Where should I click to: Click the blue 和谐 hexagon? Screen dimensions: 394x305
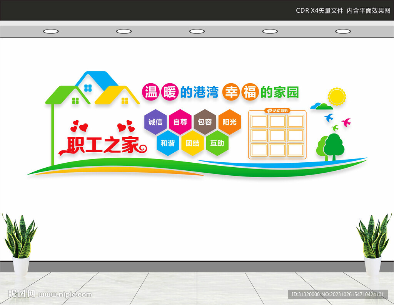[x=168, y=143]
